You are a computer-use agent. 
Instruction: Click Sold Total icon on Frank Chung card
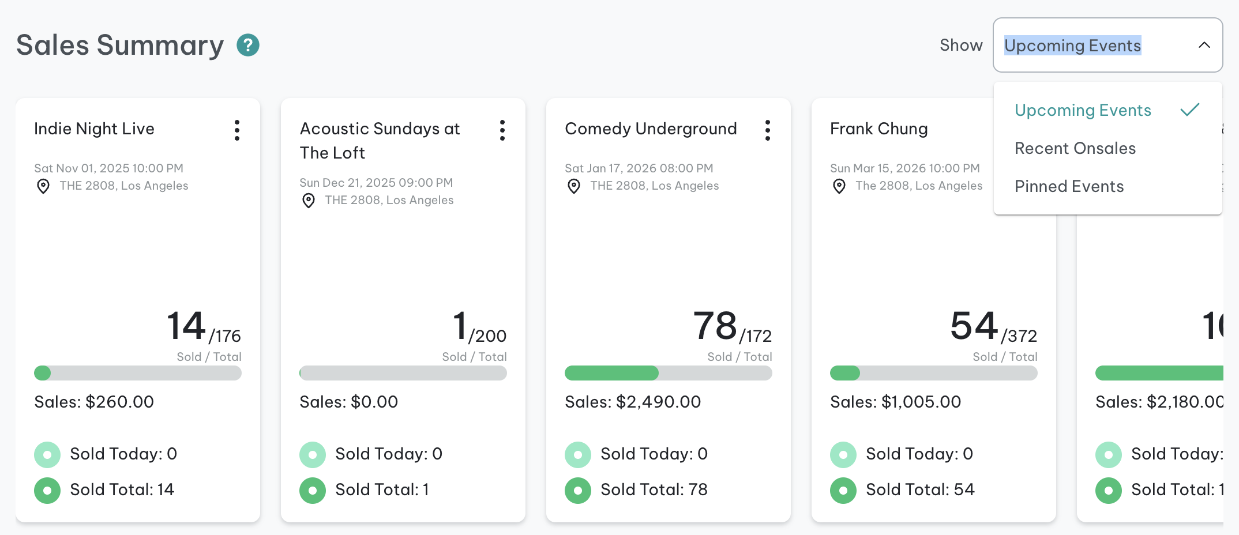[843, 491]
